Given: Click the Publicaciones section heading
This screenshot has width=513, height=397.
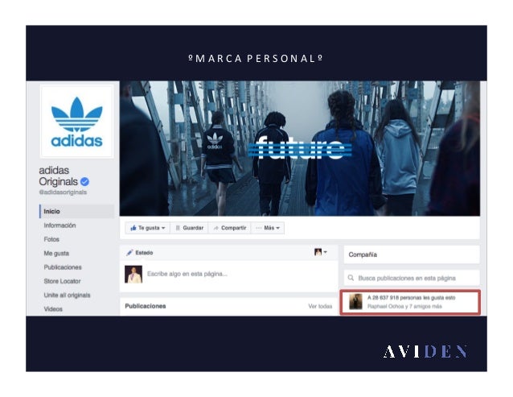Looking at the screenshot, I should pos(146,306).
